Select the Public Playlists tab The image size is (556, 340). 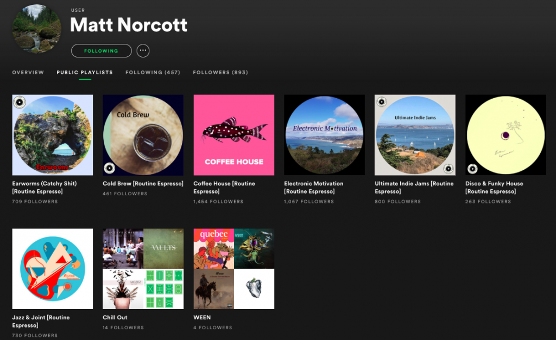[85, 72]
